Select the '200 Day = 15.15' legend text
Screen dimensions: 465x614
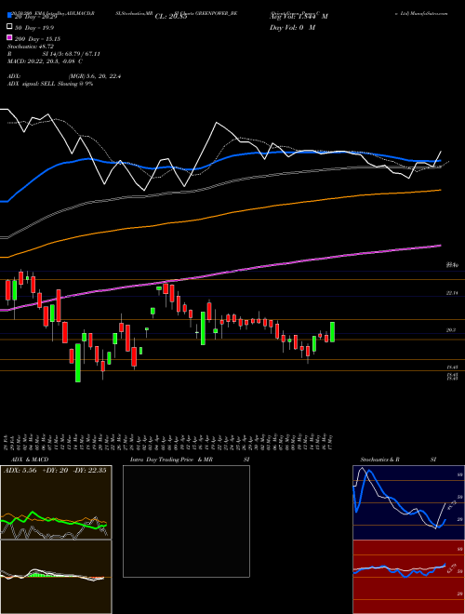[37, 39]
